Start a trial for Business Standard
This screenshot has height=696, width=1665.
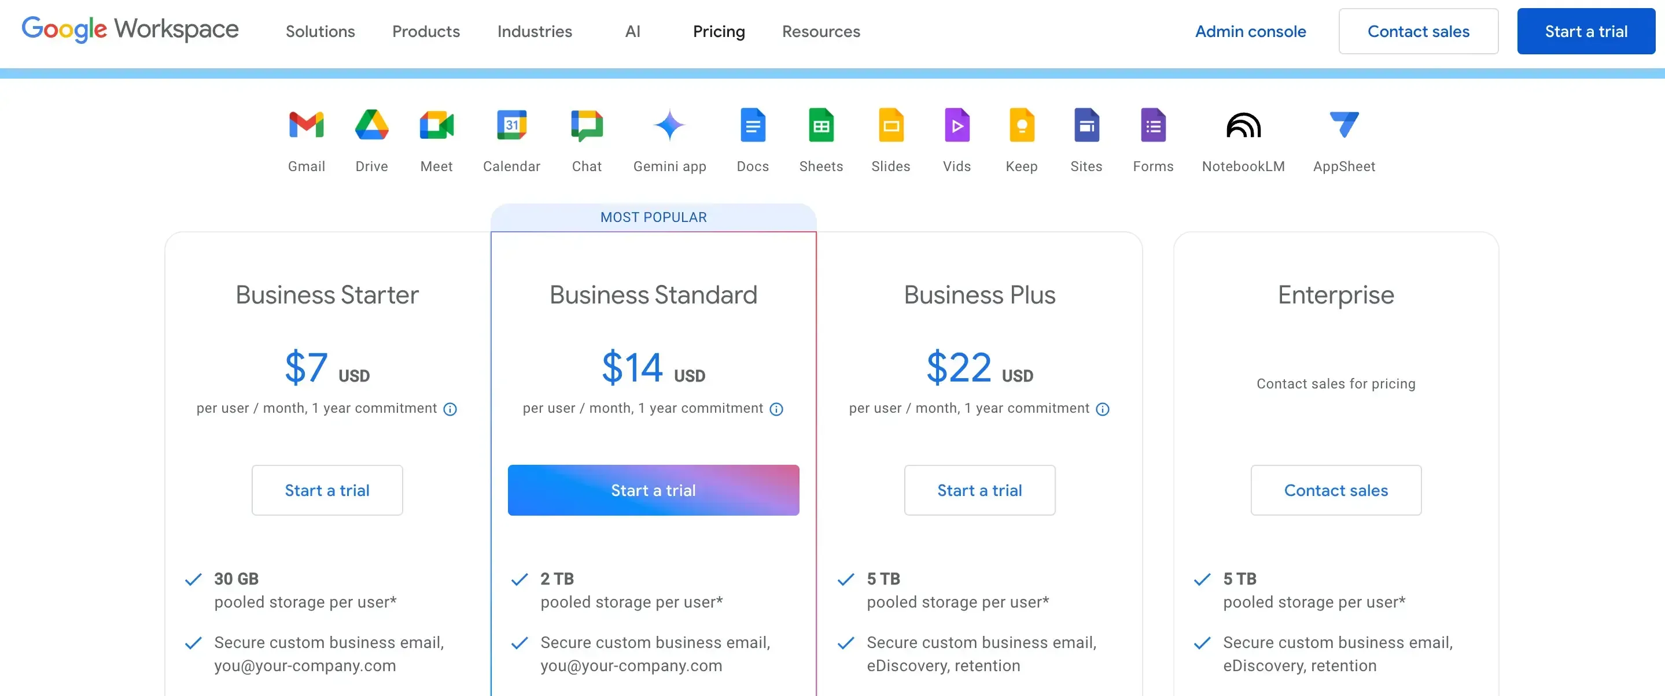(653, 490)
